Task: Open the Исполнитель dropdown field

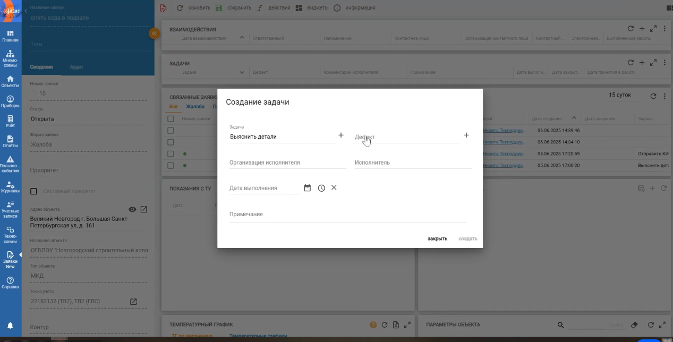Action: (x=412, y=163)
